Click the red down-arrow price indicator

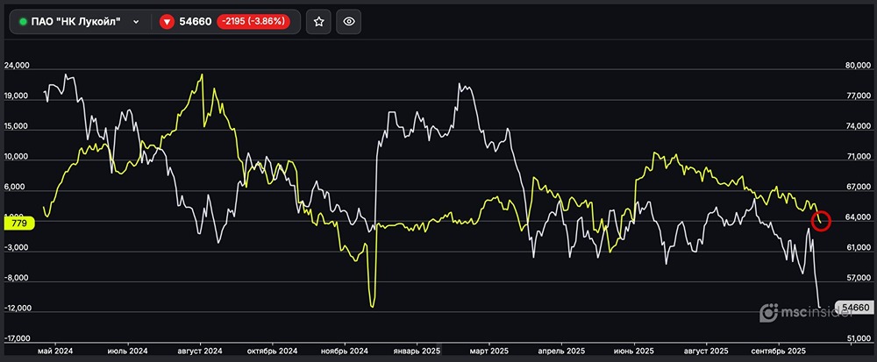(x=167, y=22)
